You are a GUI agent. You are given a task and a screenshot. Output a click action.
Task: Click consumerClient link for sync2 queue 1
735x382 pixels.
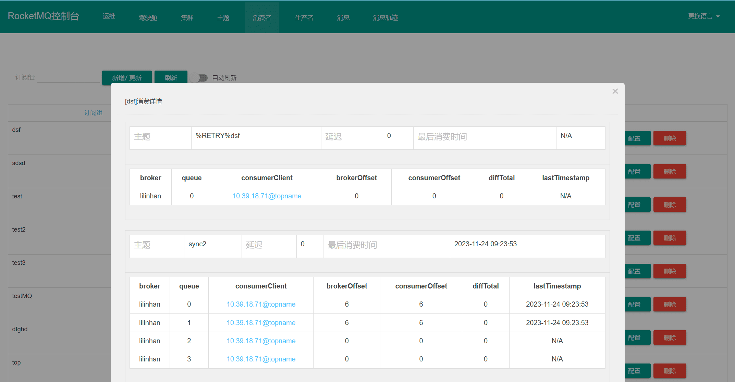[x=261, y=323]
